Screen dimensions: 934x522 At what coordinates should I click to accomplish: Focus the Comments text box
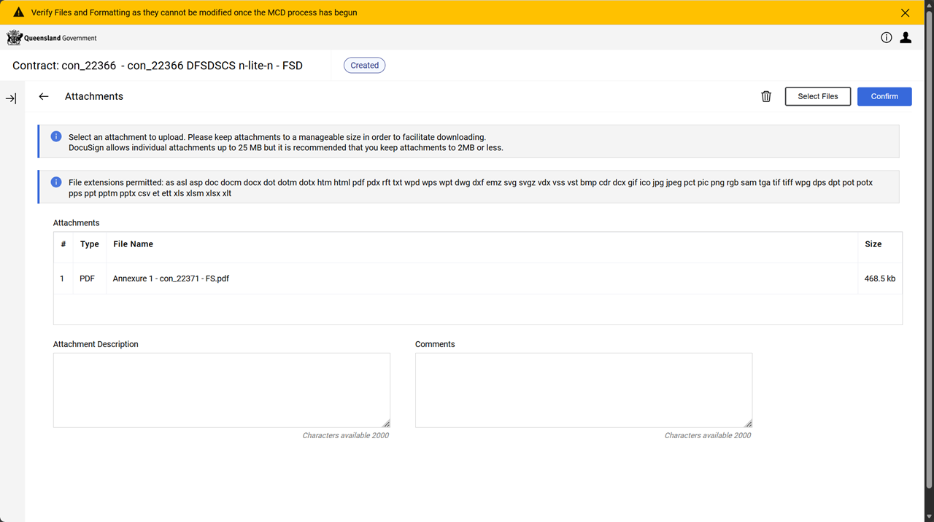[583, 390]
